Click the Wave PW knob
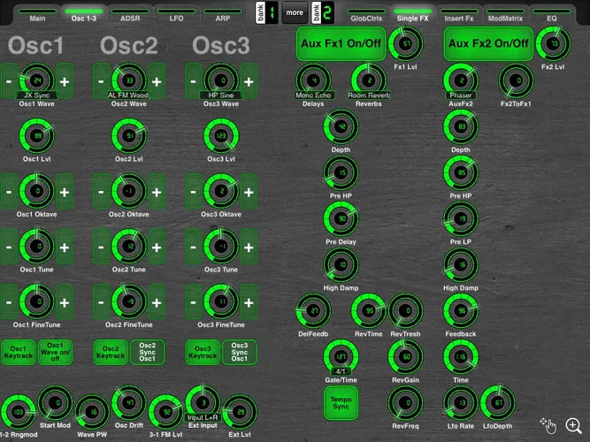This screenshot has height=442, width=590. (x=92, y=412)
